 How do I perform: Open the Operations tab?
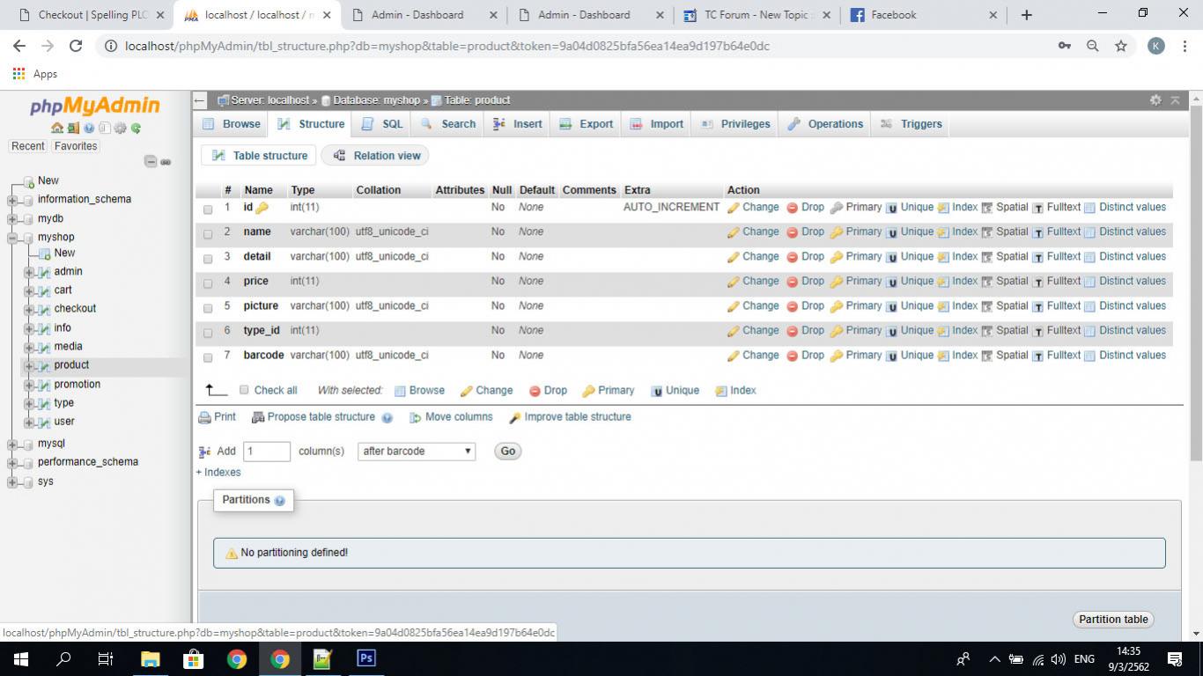click(x=825, y=124)
